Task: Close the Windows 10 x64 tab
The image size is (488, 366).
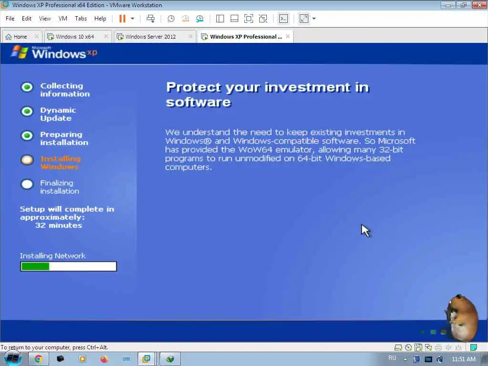Action: (x=106, y=36)
